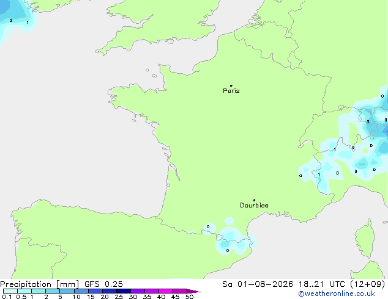Image resolution: width=388 pixels, height=299 pixels.
Task: Click the '50' legend scale value
Action: tap(189, 297)
